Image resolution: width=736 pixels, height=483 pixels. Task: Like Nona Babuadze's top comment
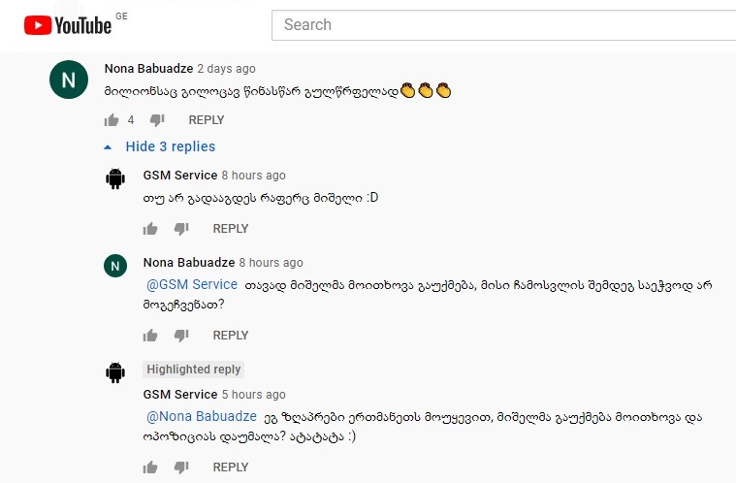click(112, 120)
